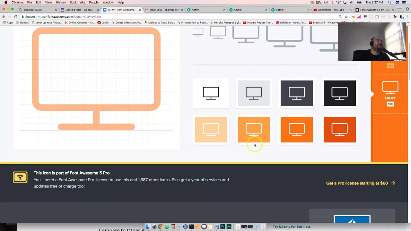Click the Try Udemy for Business ad link
This screenshot has width=411, height=231.
point(292,227)
